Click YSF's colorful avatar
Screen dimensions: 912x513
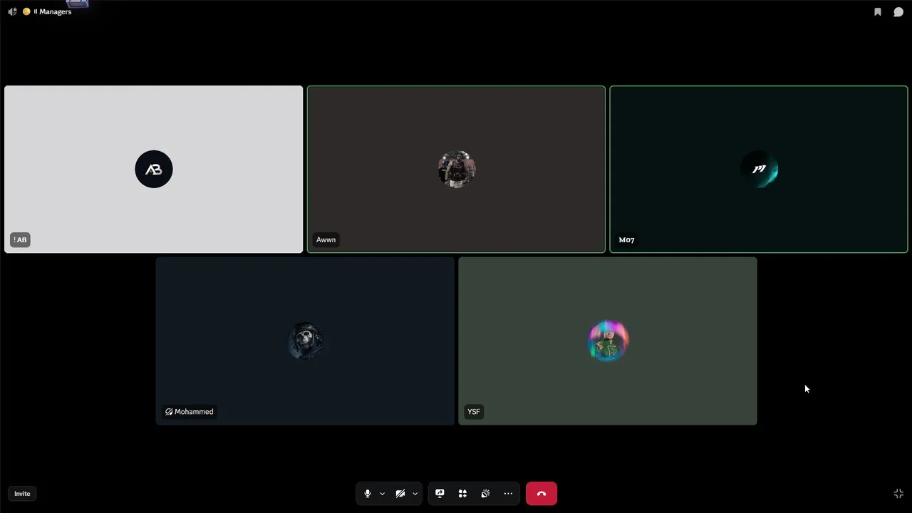(x=608, y=341)
